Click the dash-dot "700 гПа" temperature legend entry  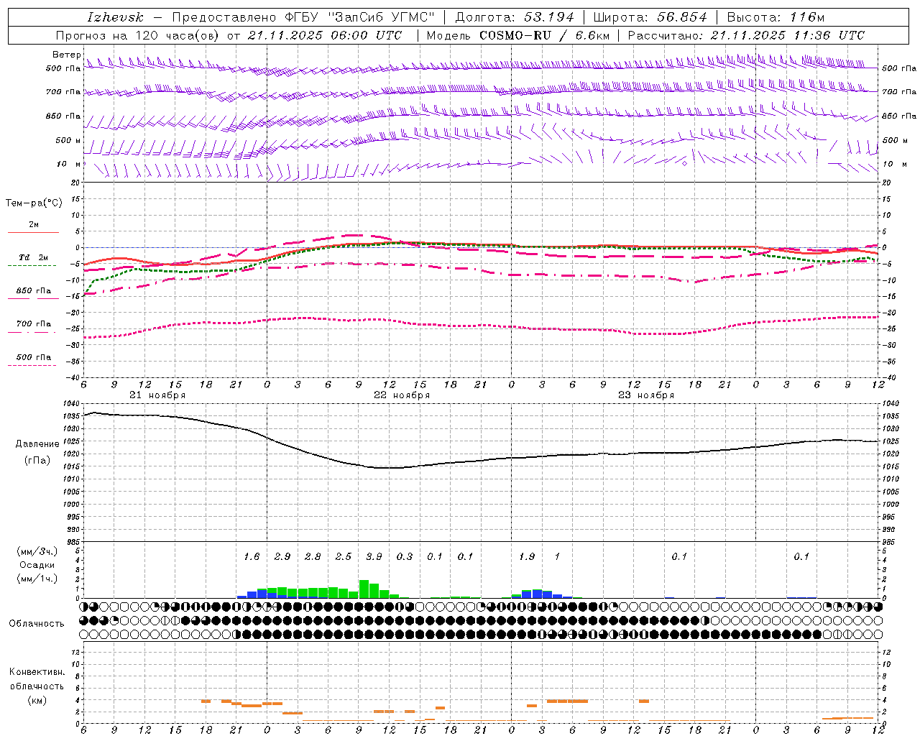34,324
